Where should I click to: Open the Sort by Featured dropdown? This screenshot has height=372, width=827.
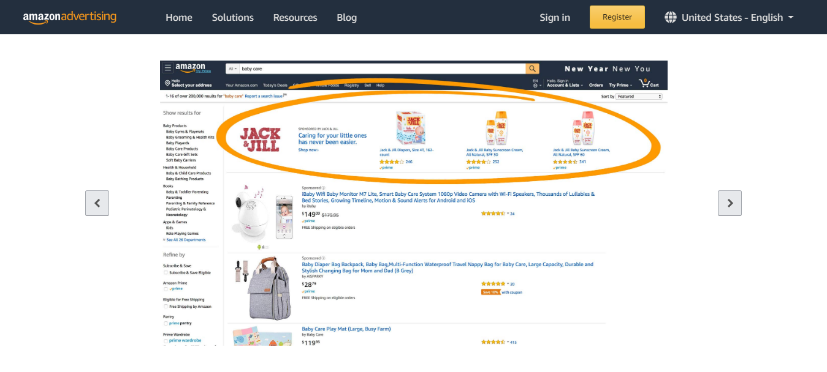639,97
